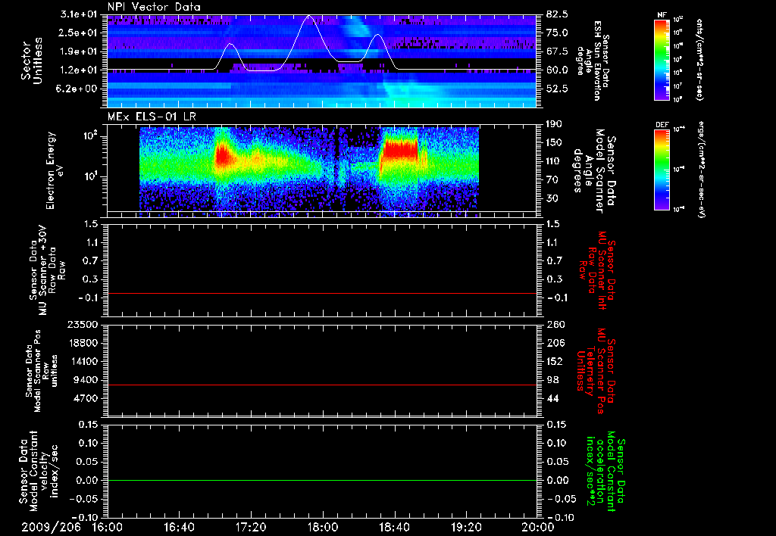Click the red "MU Scanner Int Raw Data" axis title

[596, 270]
